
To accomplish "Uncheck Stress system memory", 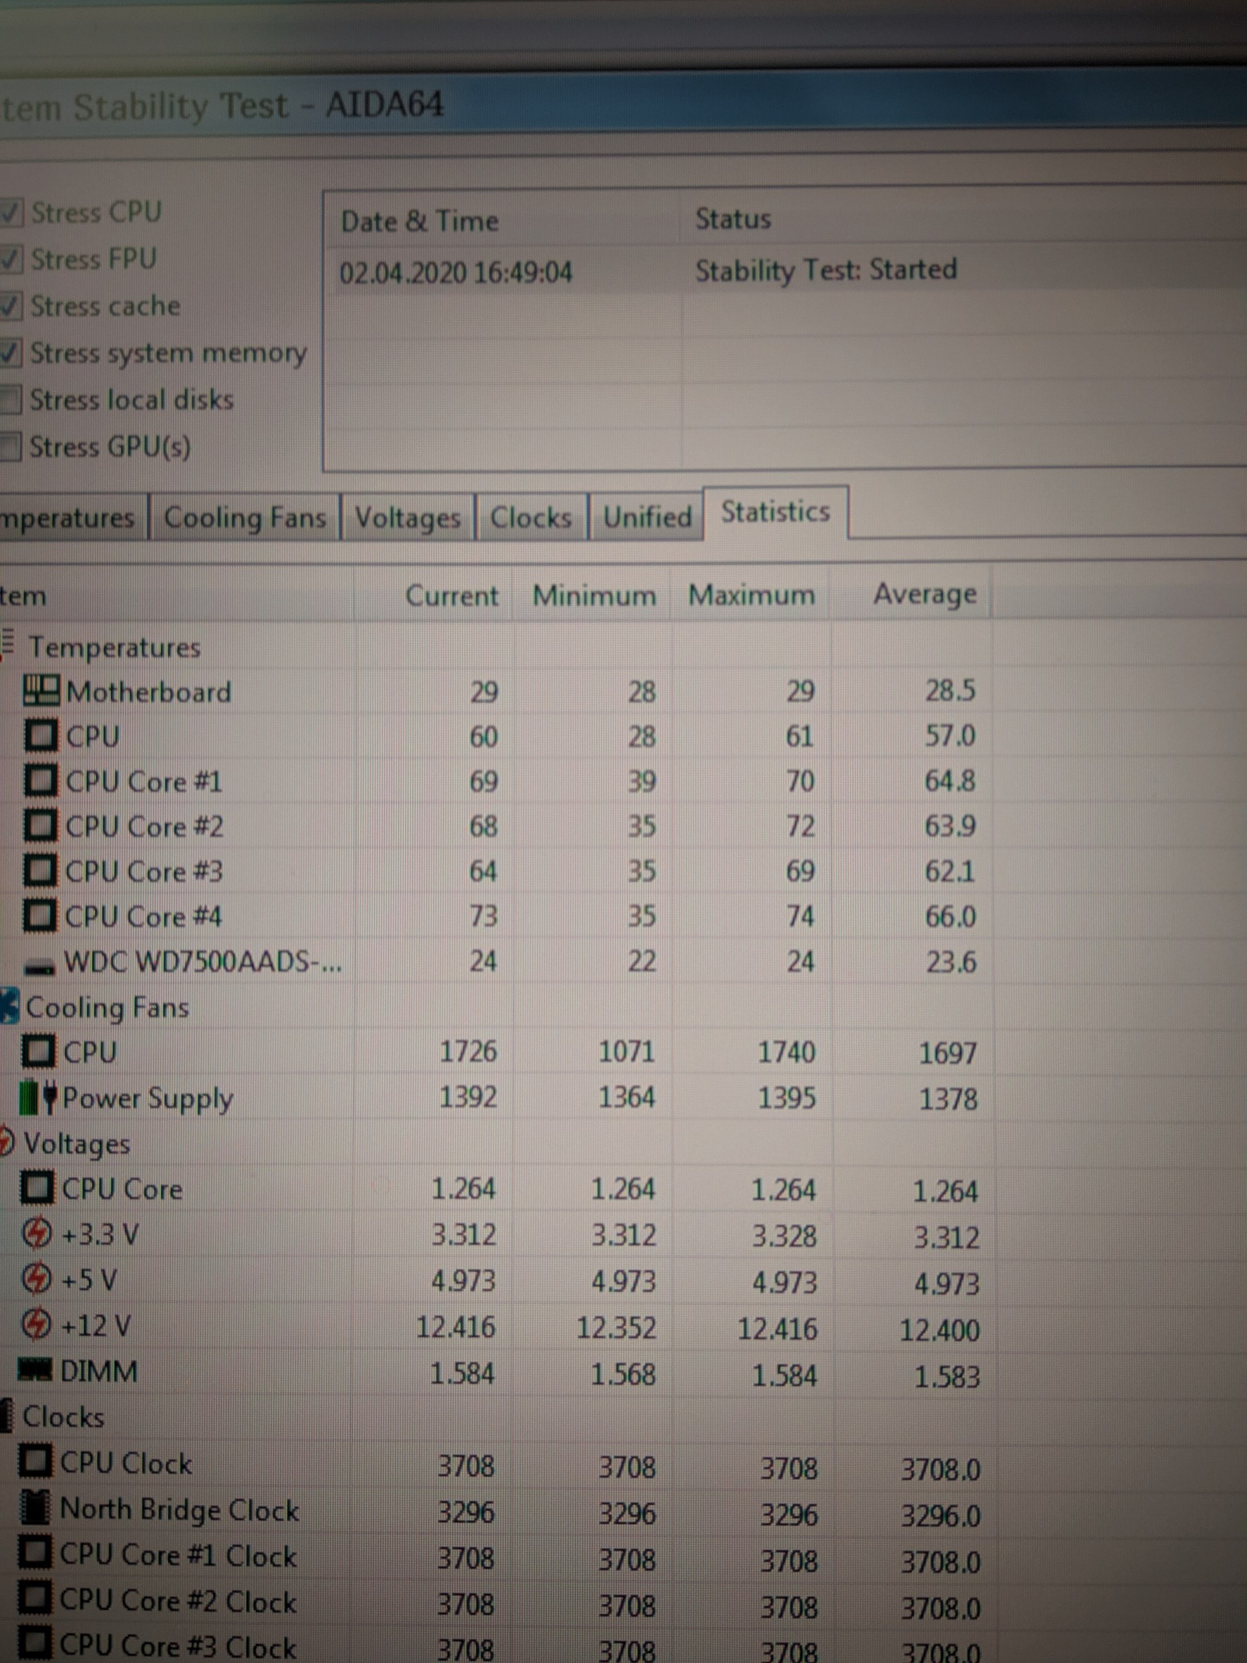I will (x=10, y=353).
